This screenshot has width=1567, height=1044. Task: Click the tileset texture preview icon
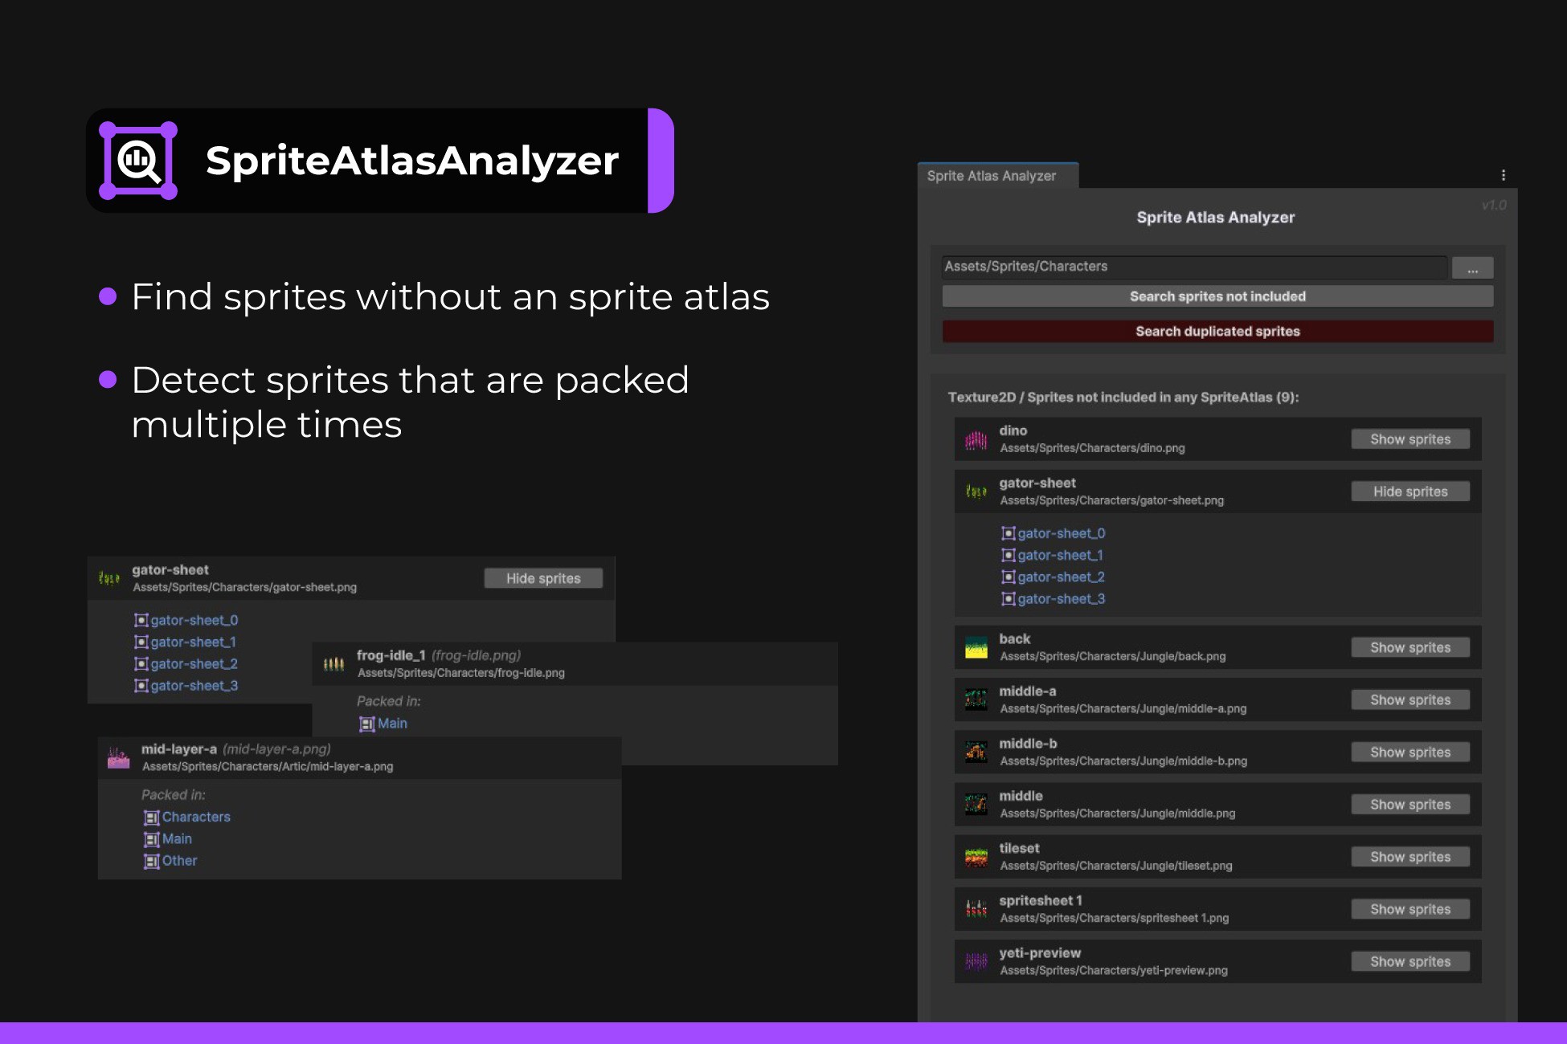(x=976, y=856)
